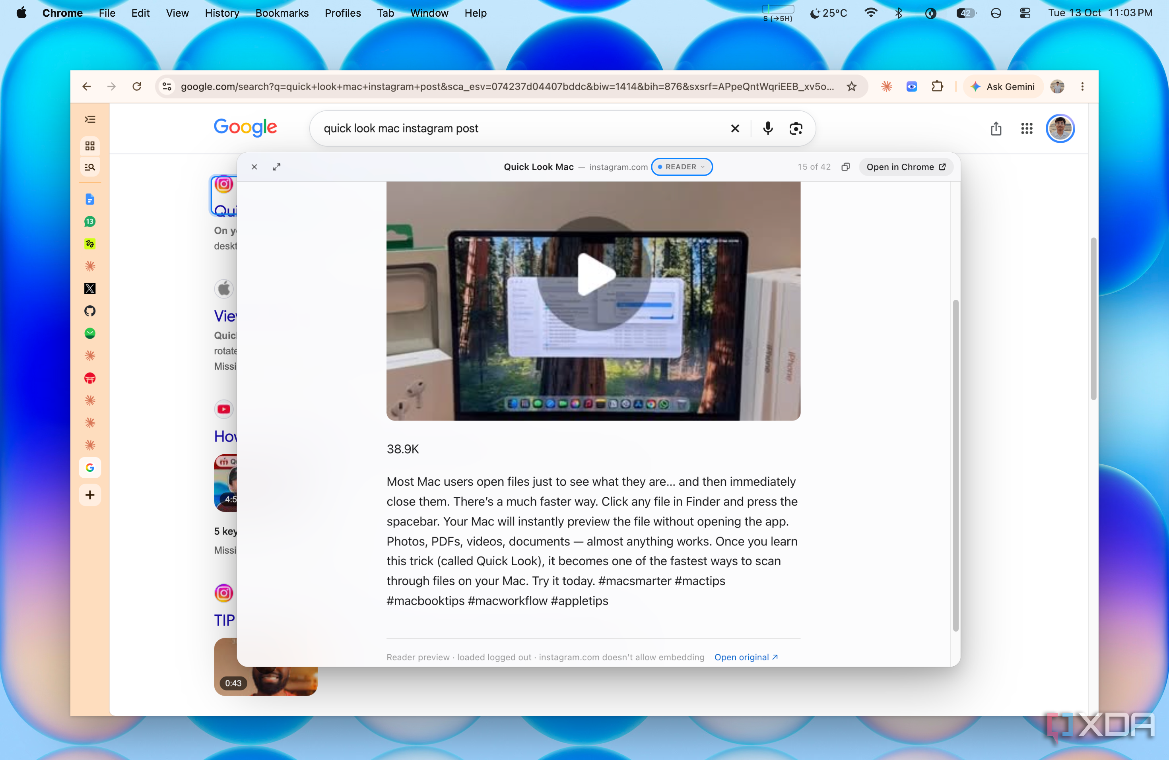
Task: Open Chrome's three-dot menu
Action: coord(1082,86)
